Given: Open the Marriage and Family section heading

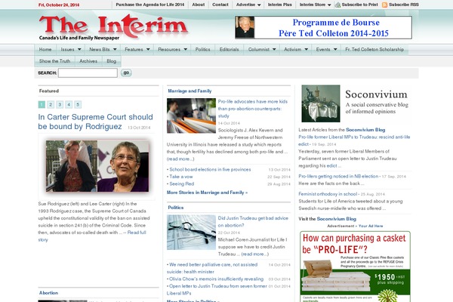Looking at the screenshot, I should pyautogui.click(x=190, y=91).
